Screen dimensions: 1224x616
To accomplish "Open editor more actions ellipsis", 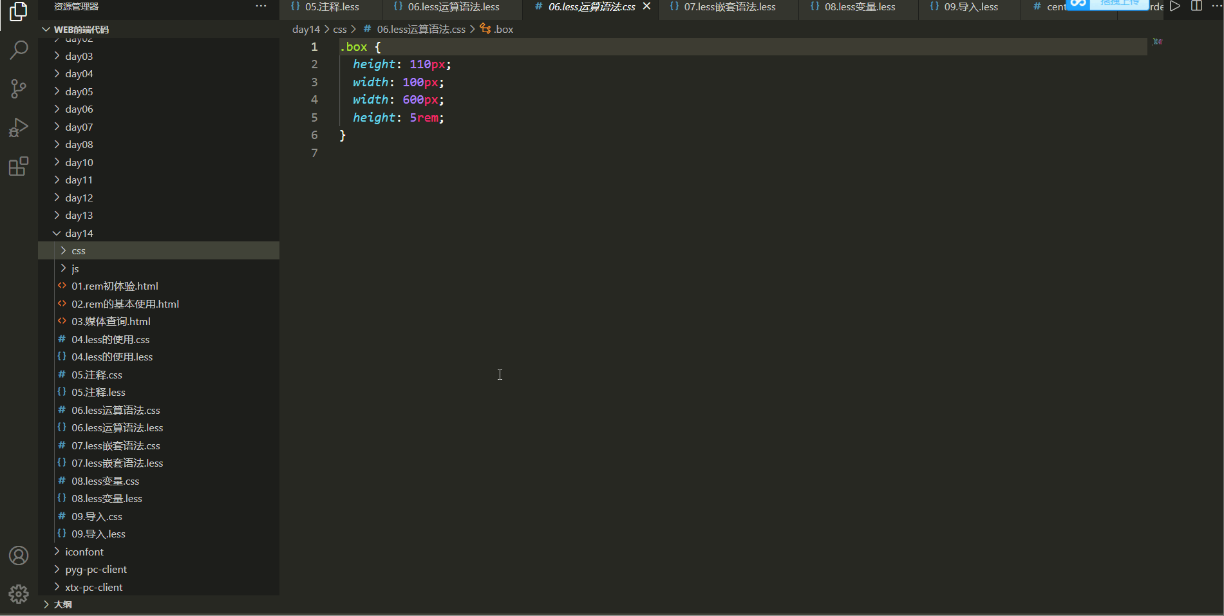I will pyautogui.click(x=1216, y=6).
